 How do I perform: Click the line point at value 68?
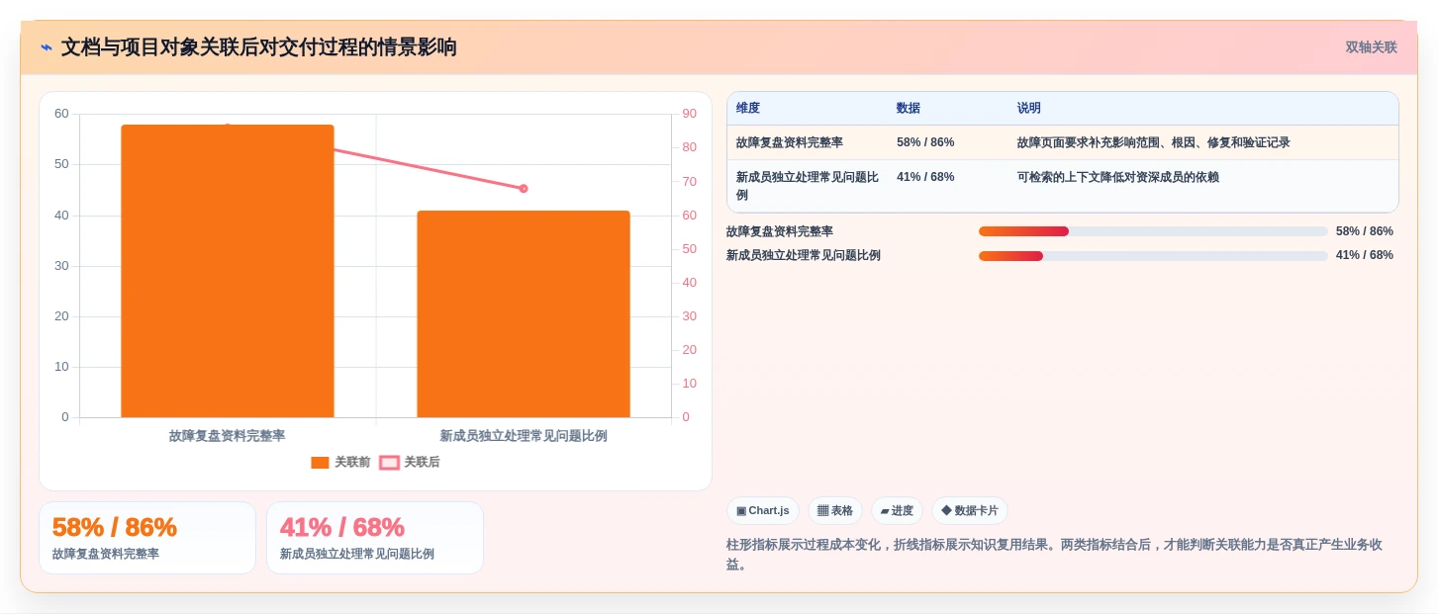(524, 188)
